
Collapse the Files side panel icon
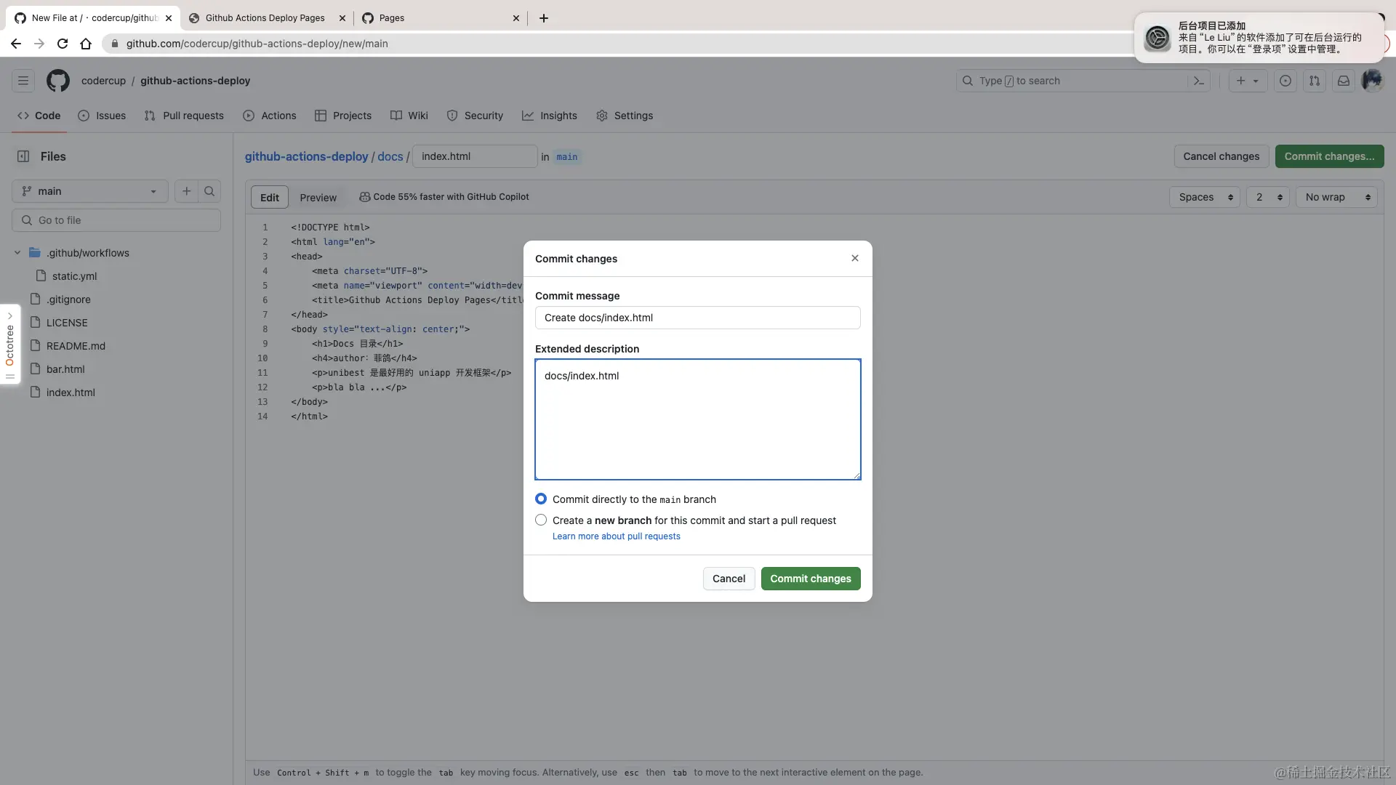coord(23,156)
